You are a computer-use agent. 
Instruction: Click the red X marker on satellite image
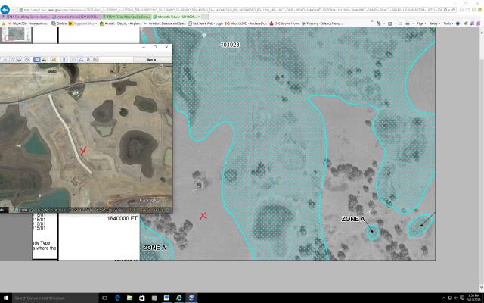pyautogui.click(x=83, y=151)
